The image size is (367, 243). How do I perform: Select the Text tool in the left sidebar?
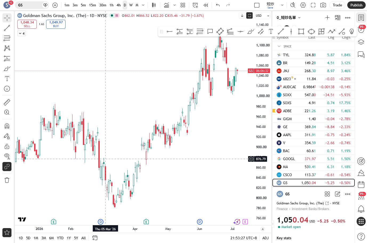[x=7, y=79]
